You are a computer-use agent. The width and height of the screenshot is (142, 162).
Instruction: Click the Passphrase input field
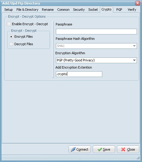click(x=96, y=31)
